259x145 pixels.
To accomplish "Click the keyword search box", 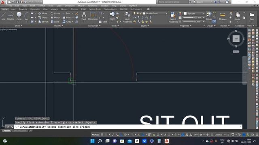I will click(173, 2).
